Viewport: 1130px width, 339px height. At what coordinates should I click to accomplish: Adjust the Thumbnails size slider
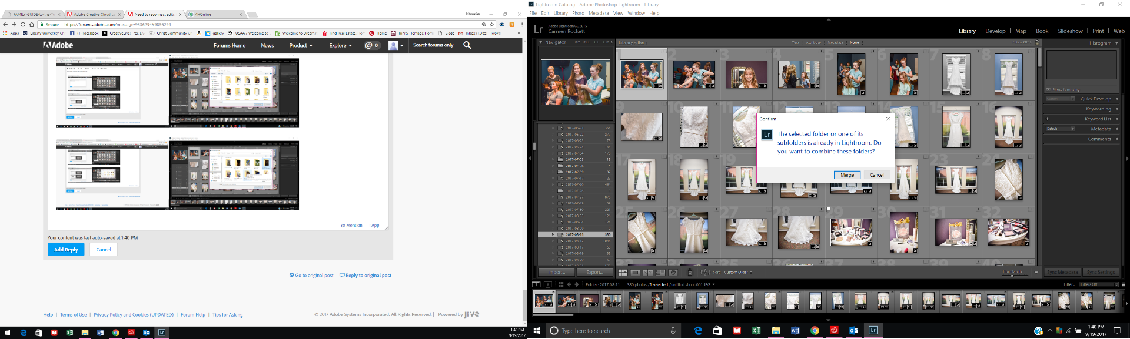click(x=1012, y=274)
